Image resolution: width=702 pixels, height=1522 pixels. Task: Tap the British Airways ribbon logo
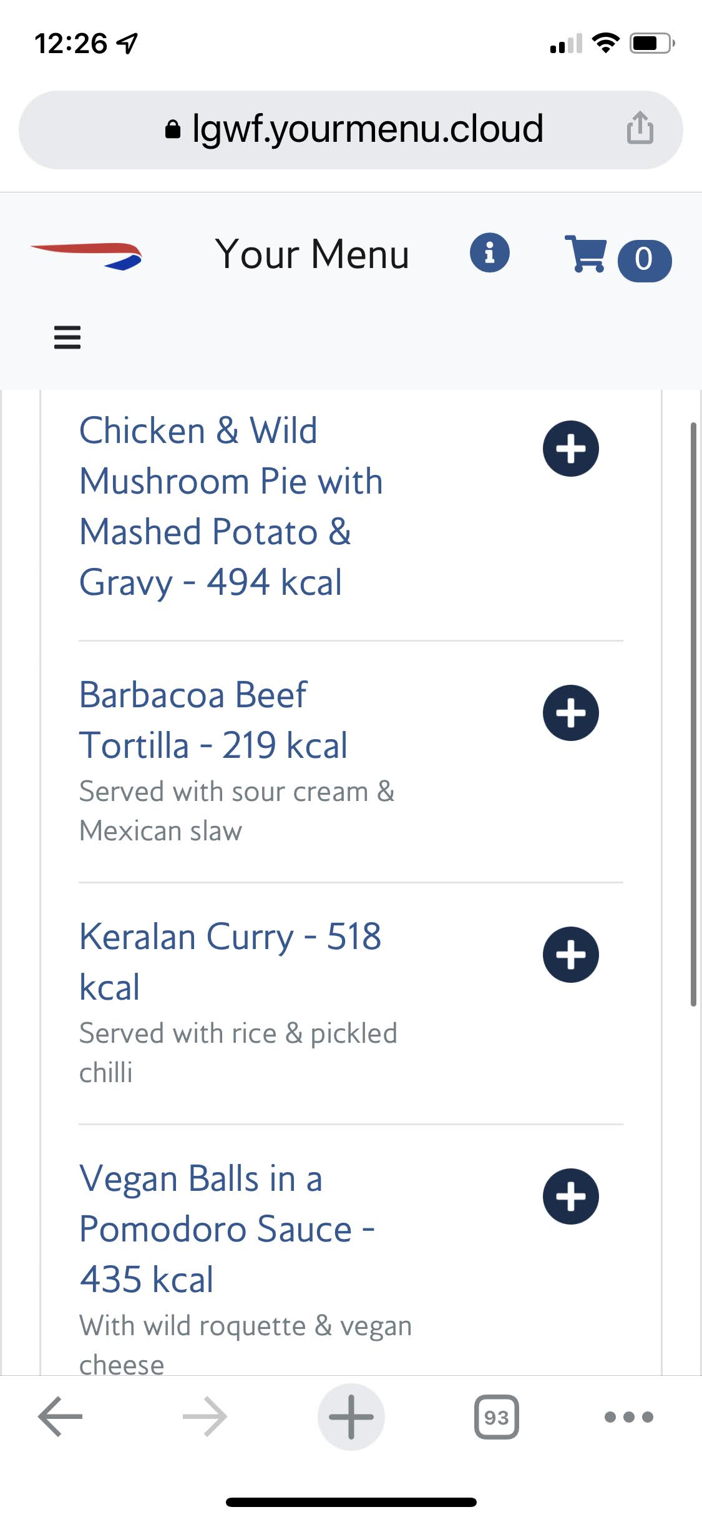[87, 256]
